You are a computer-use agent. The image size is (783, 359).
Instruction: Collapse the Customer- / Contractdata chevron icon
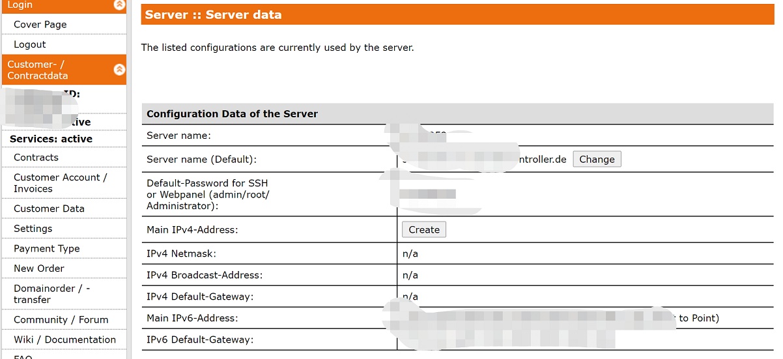[x=119, y=69]
